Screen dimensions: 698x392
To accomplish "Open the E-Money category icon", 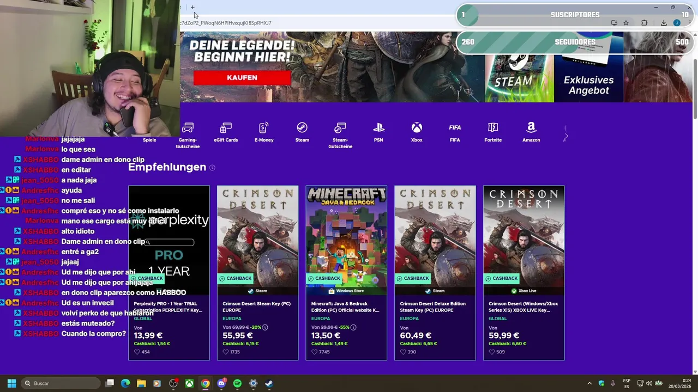I will (264, 128).
